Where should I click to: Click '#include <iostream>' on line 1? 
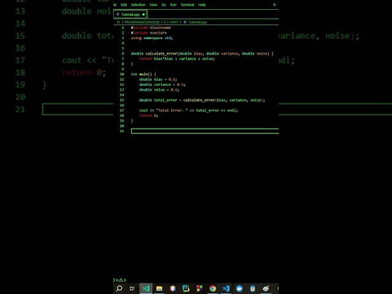pyautogui.click(x=151, y=28)
